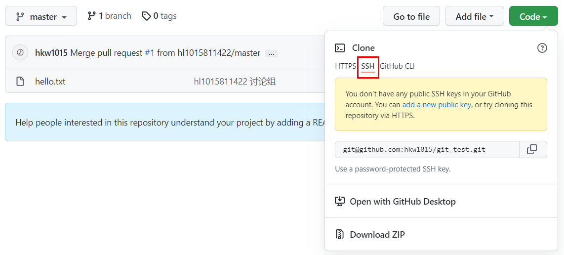Click the branch icon next to 1 branch
This screenshot has width=564, height=255.
91,16
